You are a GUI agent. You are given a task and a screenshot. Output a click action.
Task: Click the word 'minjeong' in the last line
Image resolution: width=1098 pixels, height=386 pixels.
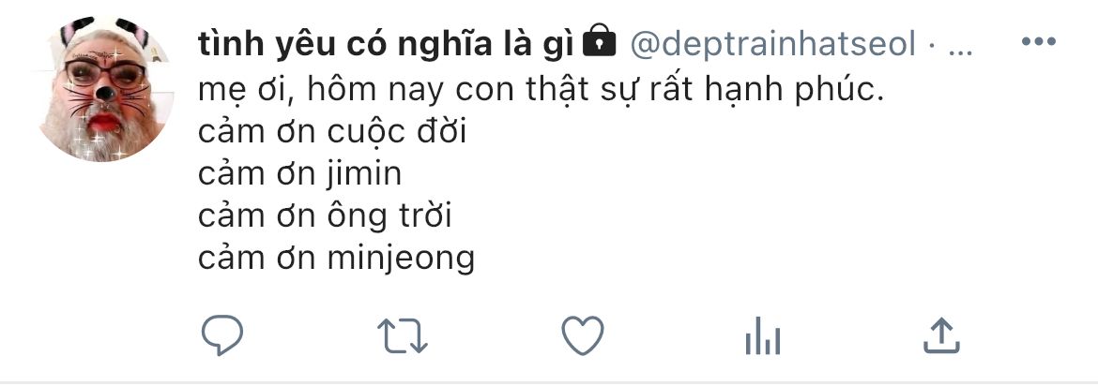click(402, 259)
